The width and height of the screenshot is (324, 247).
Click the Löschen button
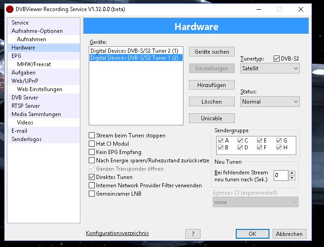coord(212,102)
